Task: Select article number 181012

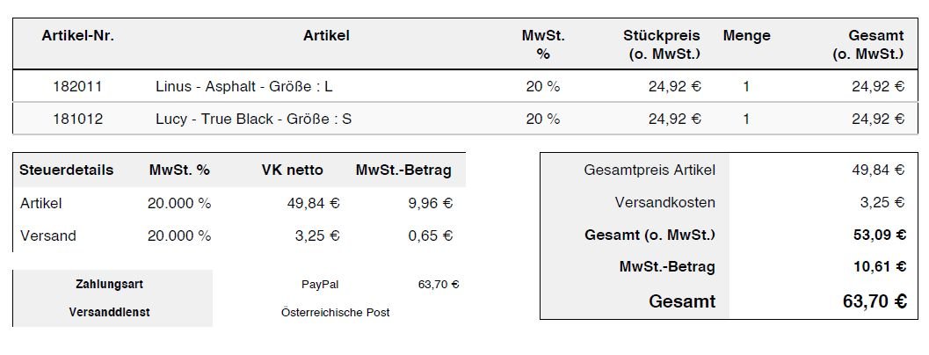Action: [x=77, y=120]
